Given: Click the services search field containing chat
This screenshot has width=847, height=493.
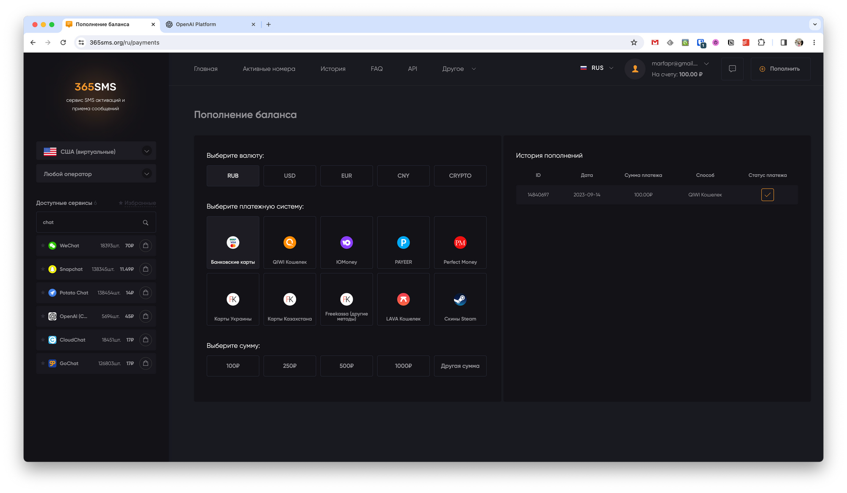Looking at the screenshot, I should pyautogui.click(x=89, y=223).
